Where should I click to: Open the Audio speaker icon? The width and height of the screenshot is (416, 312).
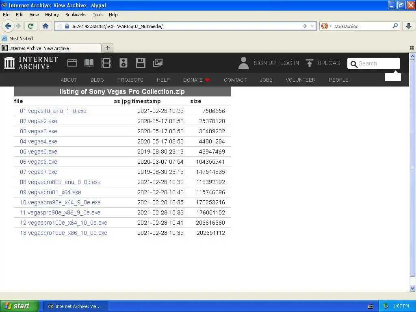coord(123,63)
